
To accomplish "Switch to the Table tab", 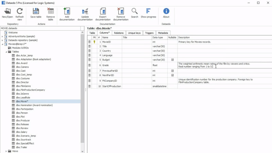I will (x=92, y=33).
